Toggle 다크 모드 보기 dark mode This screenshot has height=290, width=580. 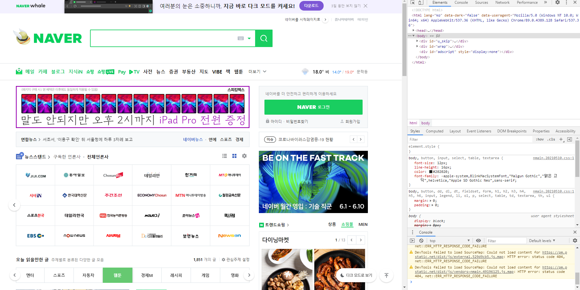(x=356, y=275)
